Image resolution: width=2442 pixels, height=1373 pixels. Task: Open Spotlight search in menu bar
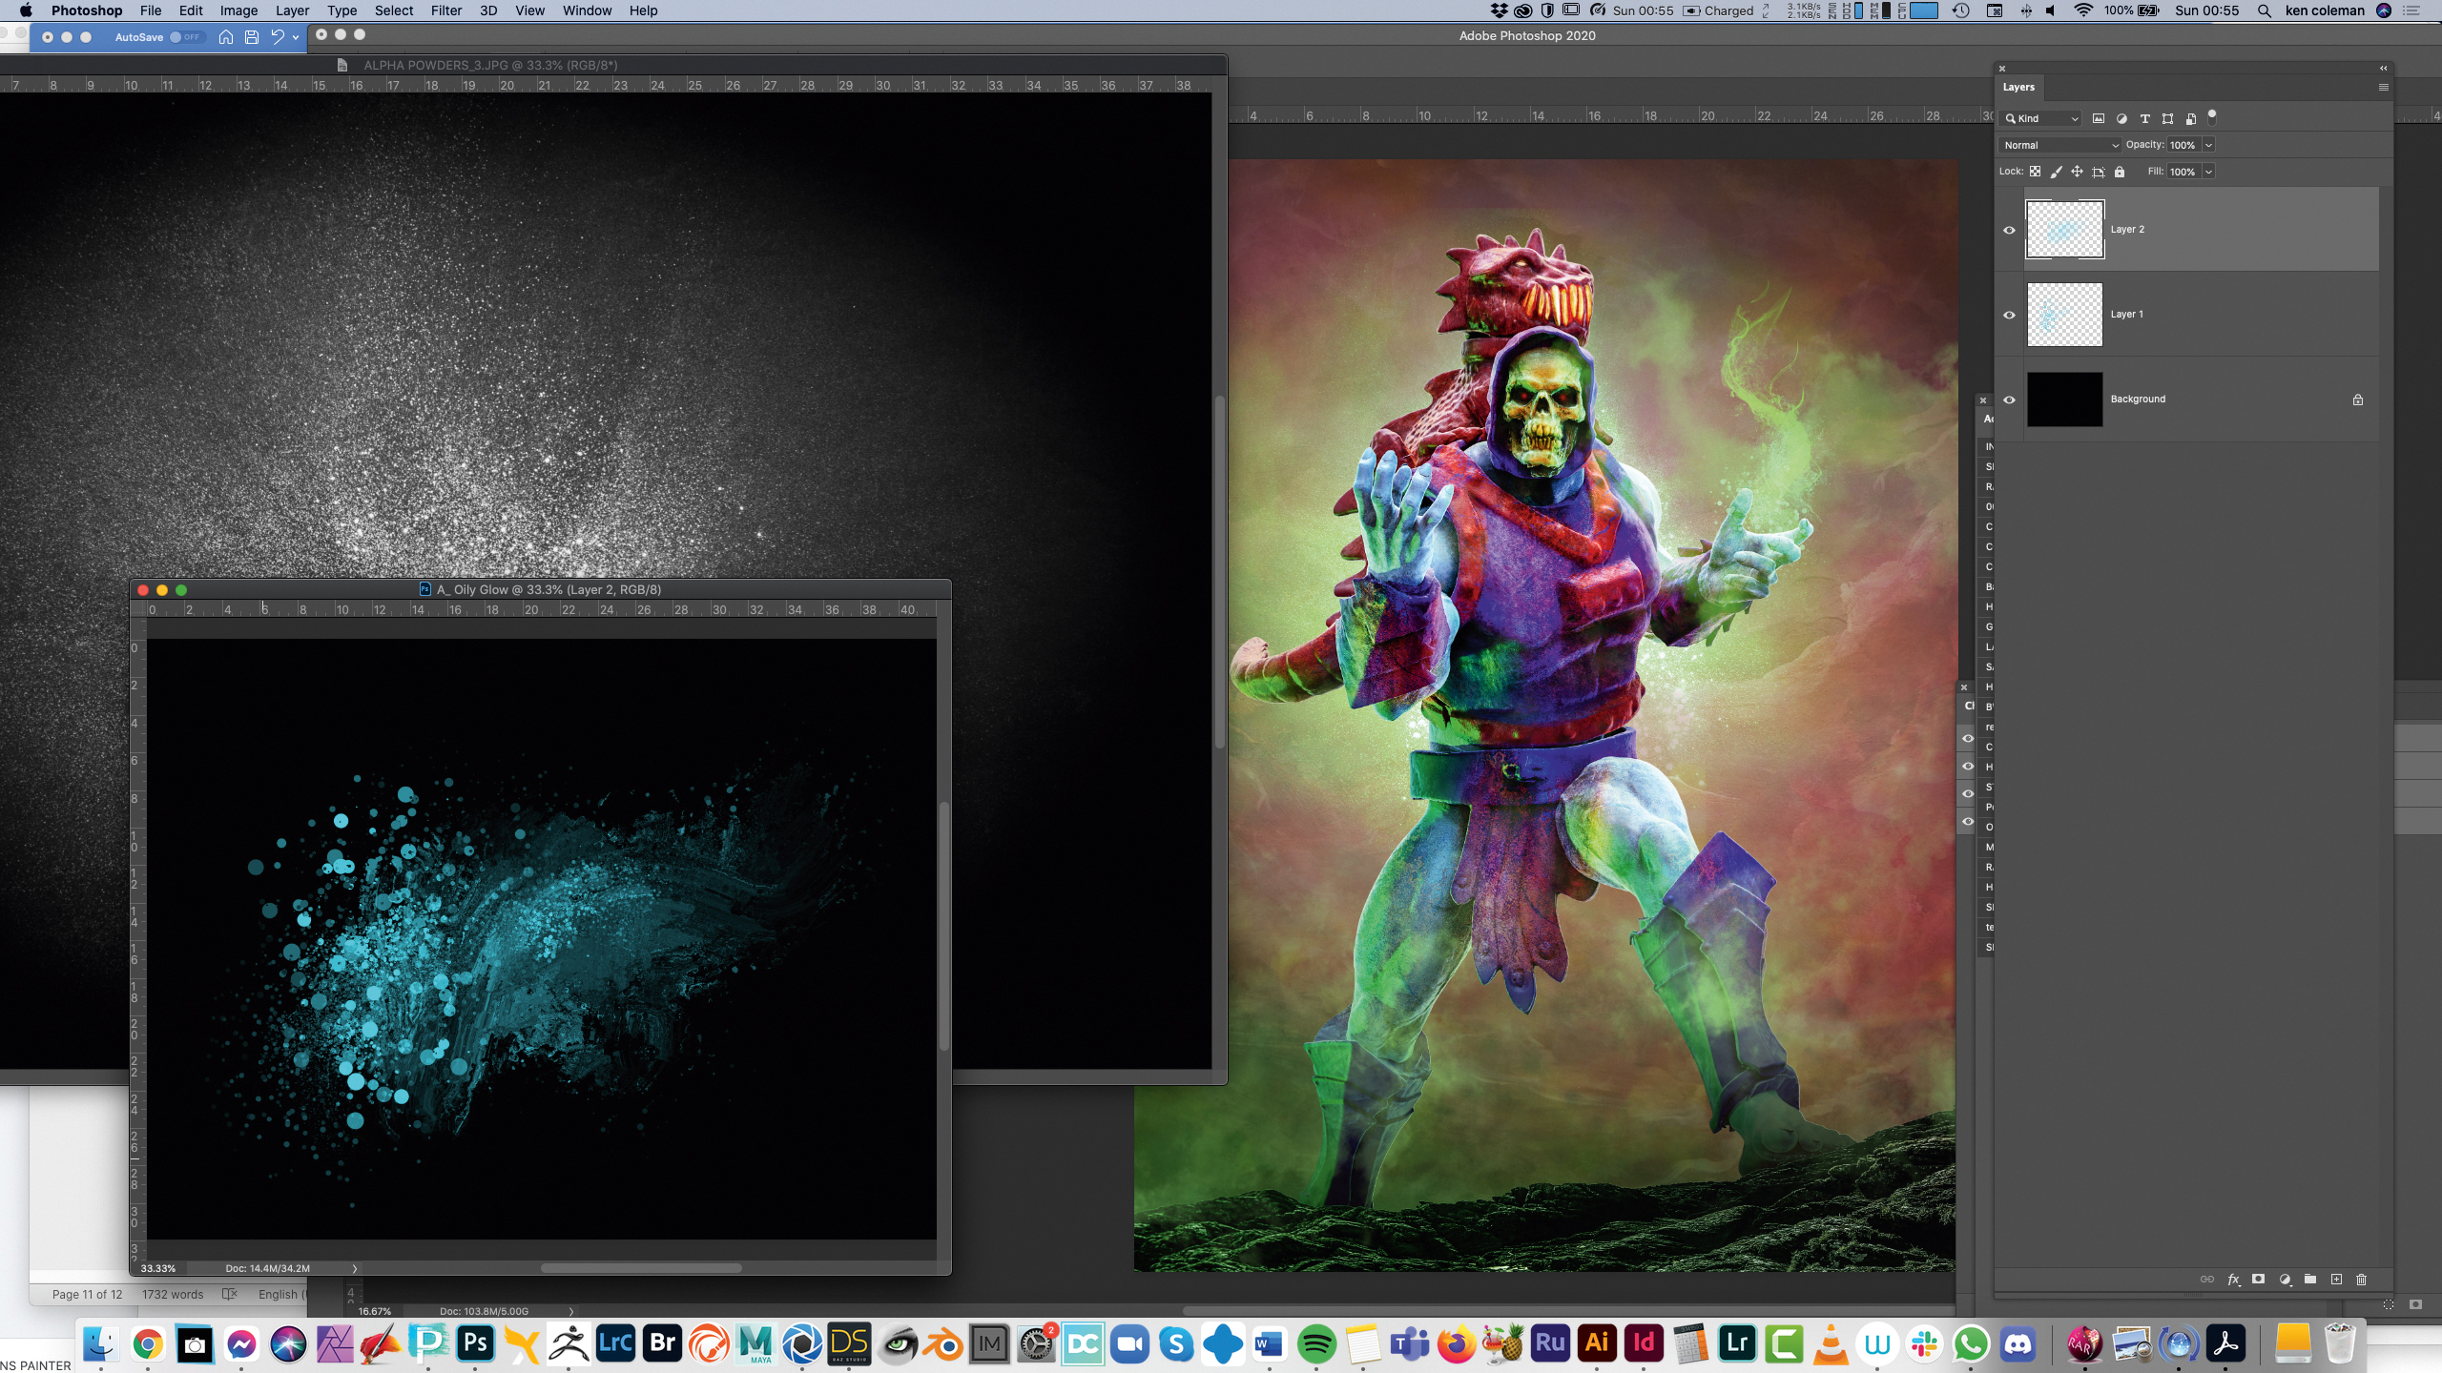(2264, 10)
